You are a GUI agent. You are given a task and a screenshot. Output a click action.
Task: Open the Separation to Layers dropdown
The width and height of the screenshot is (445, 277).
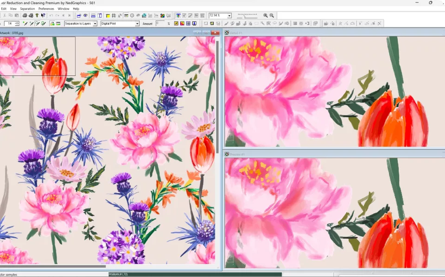coord(95,24)
